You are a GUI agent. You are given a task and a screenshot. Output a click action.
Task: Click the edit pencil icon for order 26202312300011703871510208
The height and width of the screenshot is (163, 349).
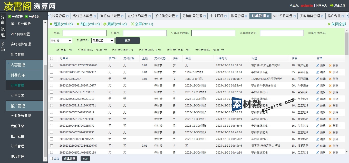click(318, 66)
